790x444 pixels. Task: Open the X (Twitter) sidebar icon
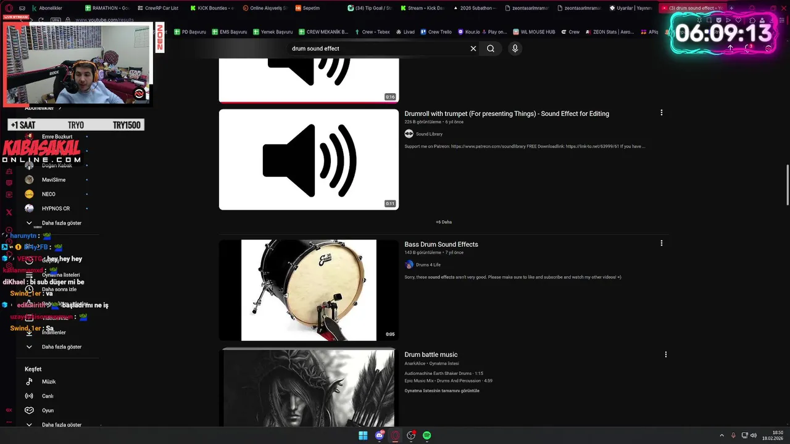click(x=9, y=212)
